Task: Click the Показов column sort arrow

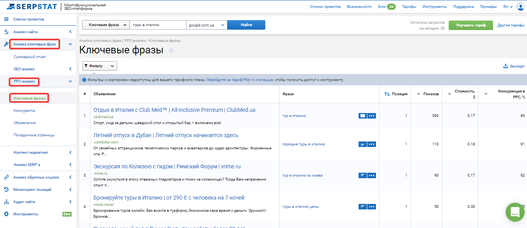Action: coord(418,94)
